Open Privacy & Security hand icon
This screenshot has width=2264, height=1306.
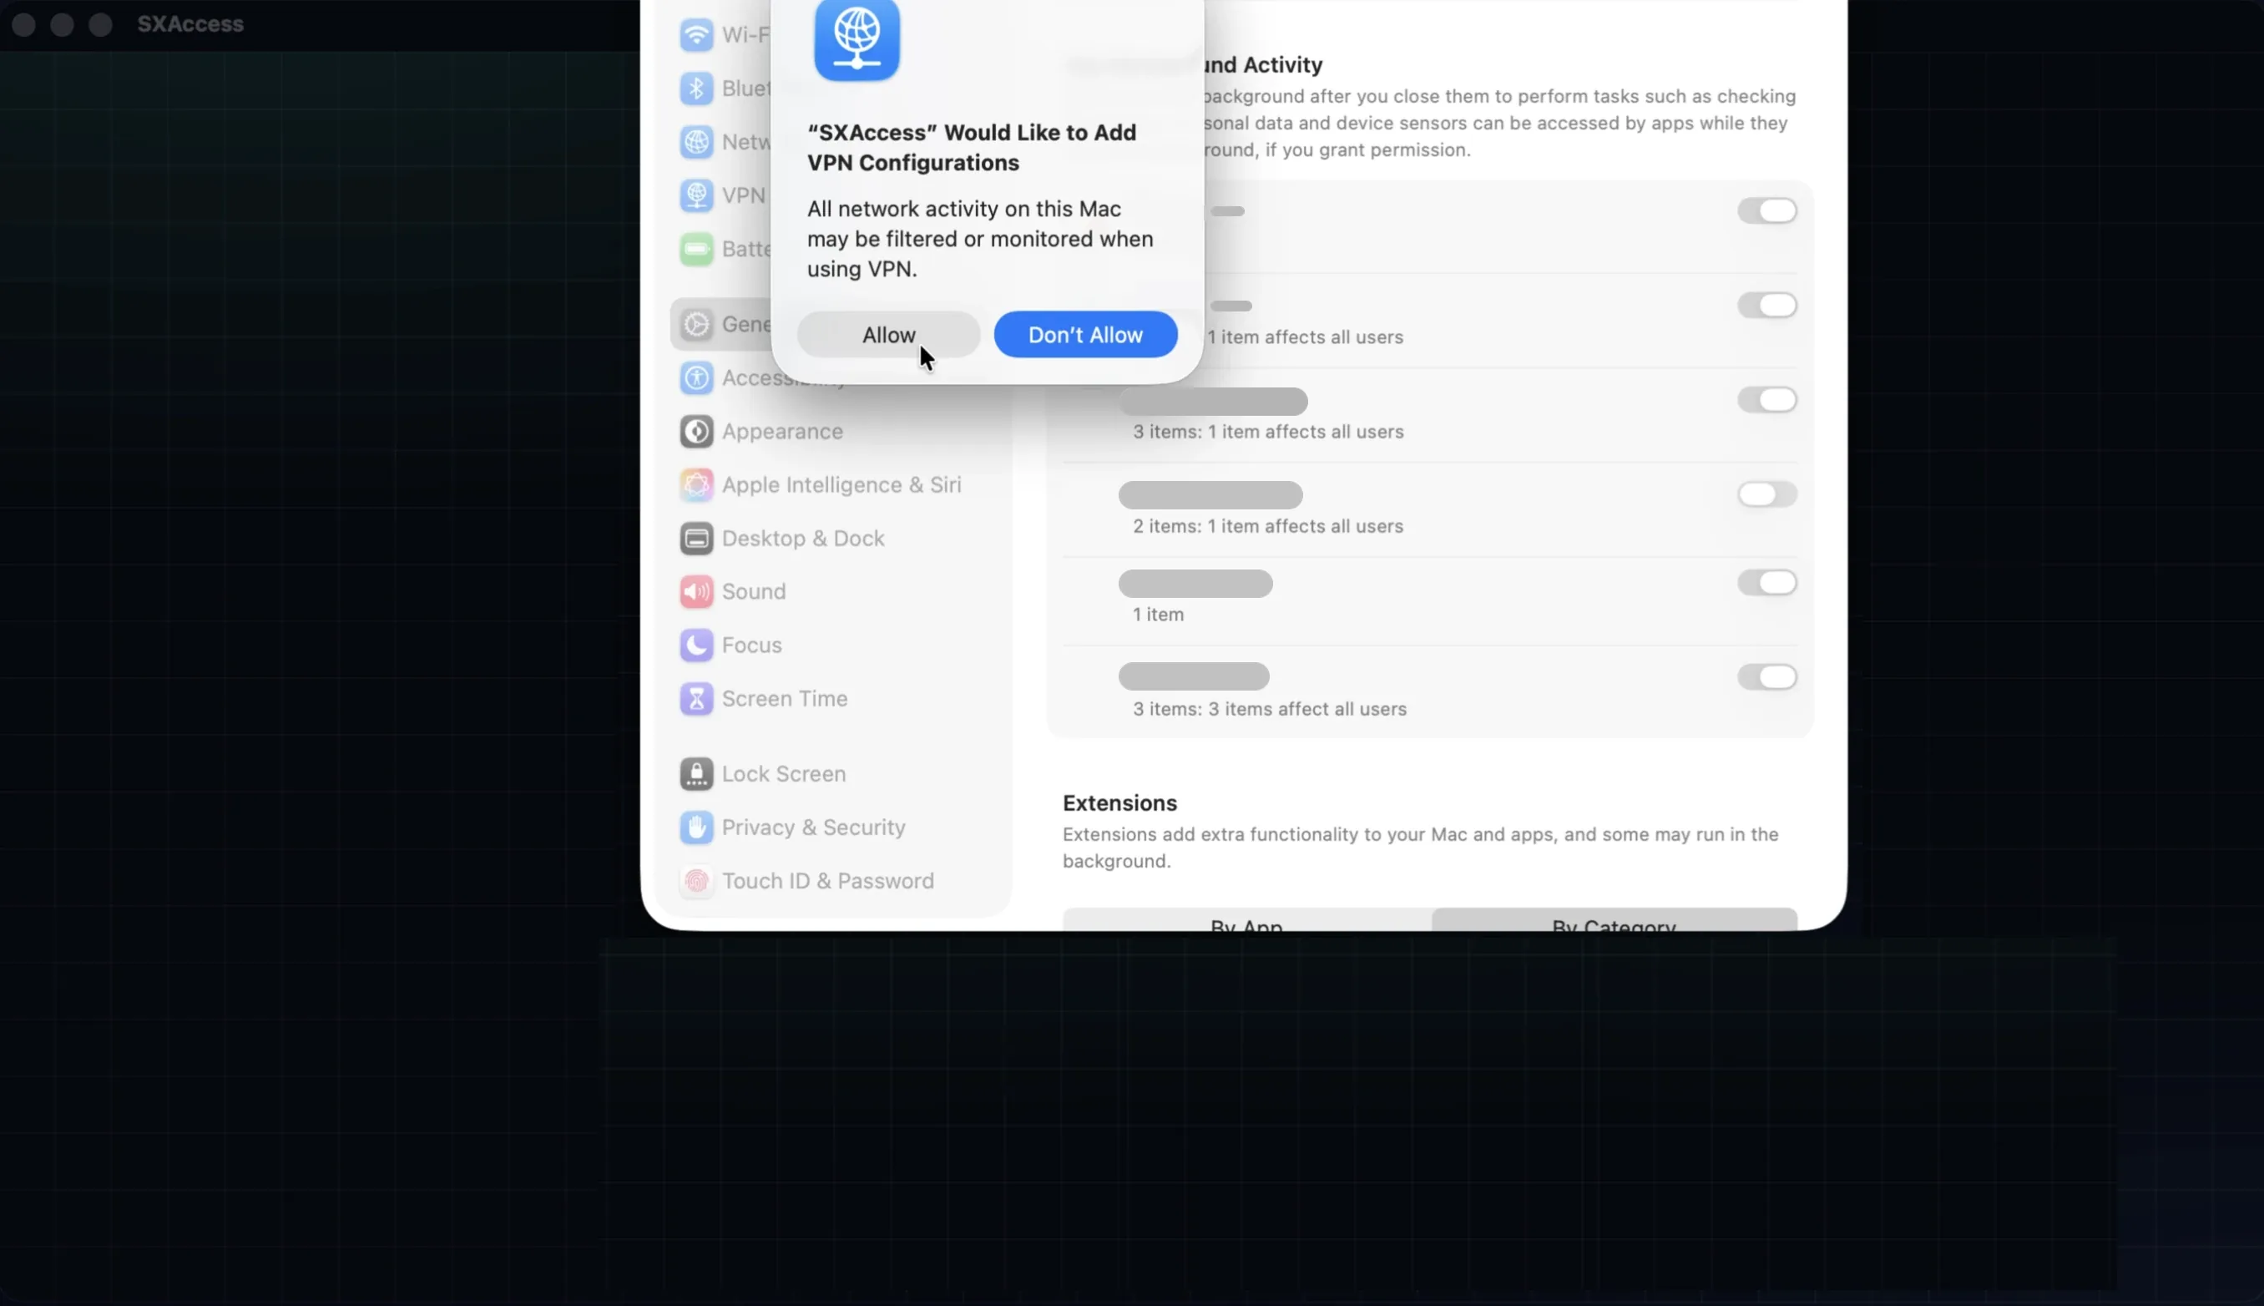pyautogui.click(x=697, y=827)
